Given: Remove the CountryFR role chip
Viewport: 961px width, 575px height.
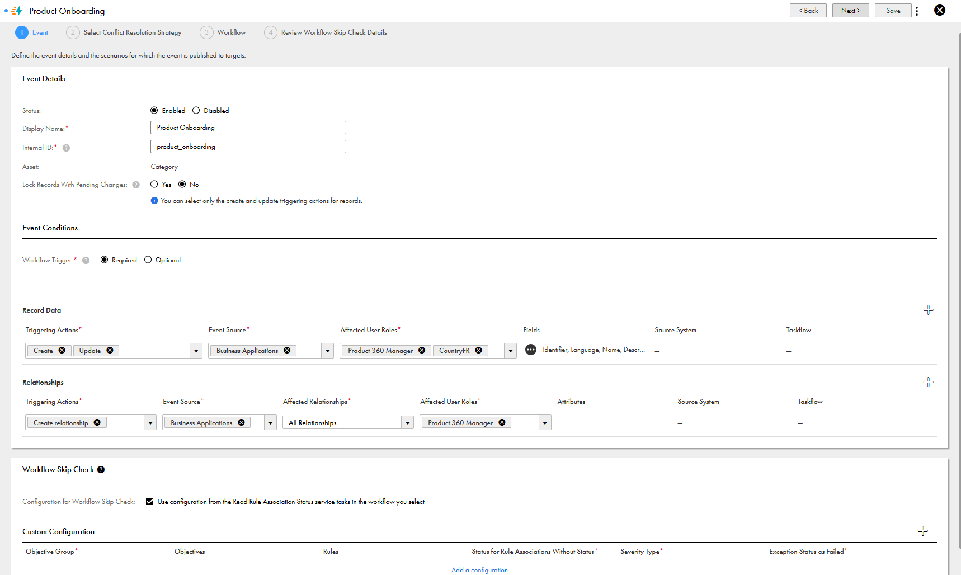Looking at the screenshot, I should tap(479, 350).
